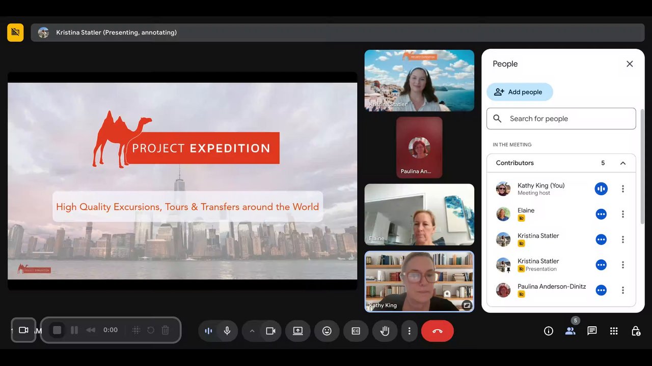Click Paulina Anderson-Dinitz's yellow camera-off badge
Viewport: 652px width, 366px height.
tap(521, 294)
